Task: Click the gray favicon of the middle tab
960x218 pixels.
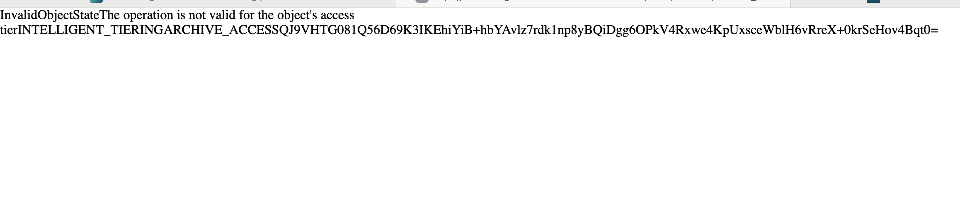Action: point(422,1)
